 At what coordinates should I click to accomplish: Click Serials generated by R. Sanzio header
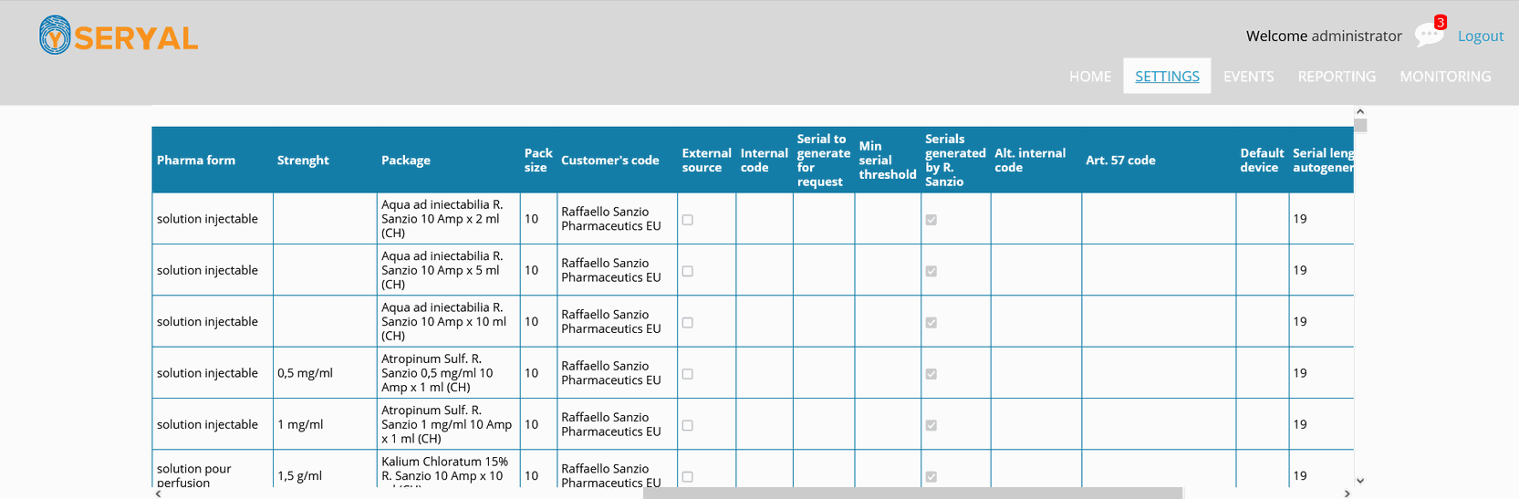pos(955,161)
